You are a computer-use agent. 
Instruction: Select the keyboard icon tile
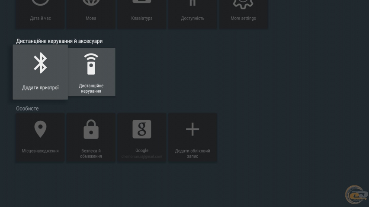click(x=141, y=3)
